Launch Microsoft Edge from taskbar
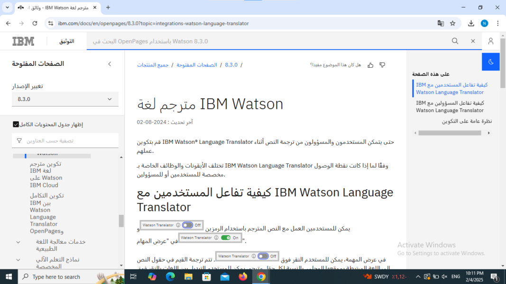This screenshot has height=284, width=506. point(170,276)
